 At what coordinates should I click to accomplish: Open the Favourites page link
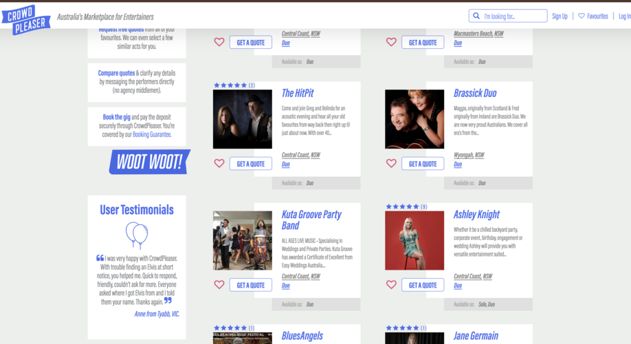click(597, 16)
